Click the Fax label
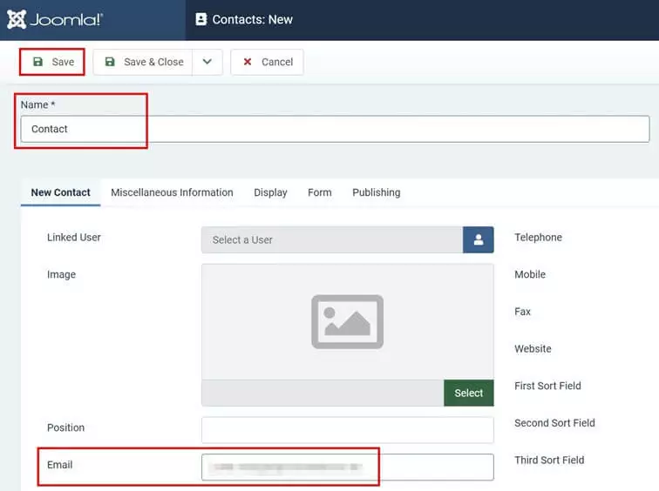This screenshot has width=659, height=491. point(522,312)
